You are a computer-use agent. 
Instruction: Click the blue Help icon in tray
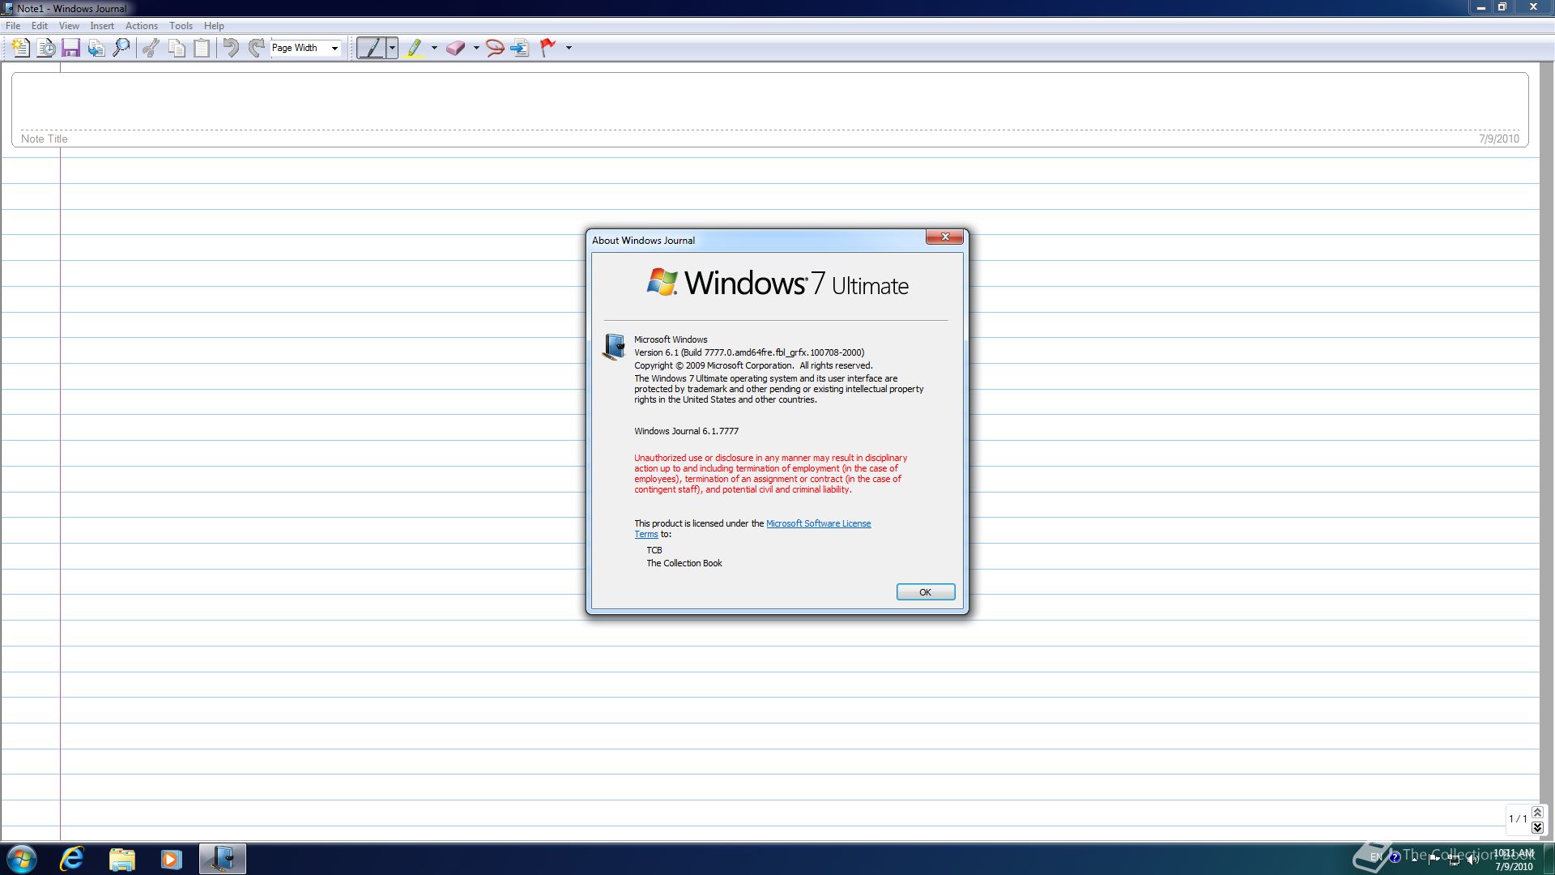pos(1395,857)
